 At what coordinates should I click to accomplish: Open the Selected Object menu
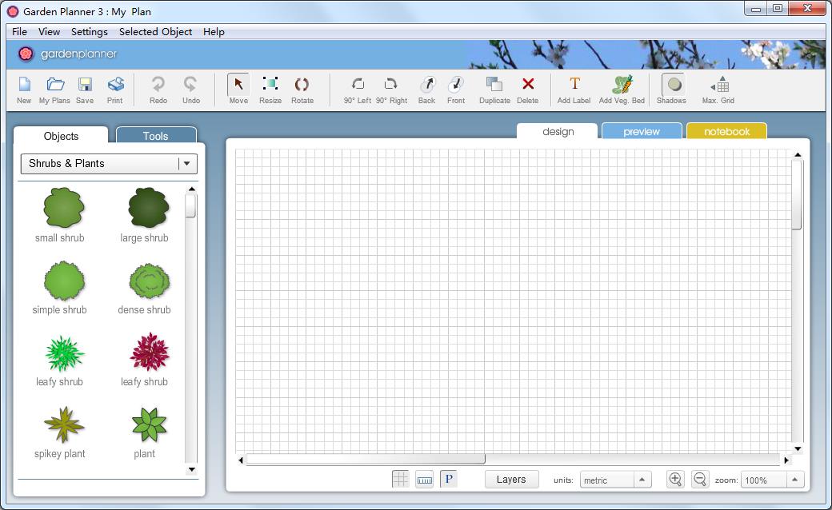(155, 32)
